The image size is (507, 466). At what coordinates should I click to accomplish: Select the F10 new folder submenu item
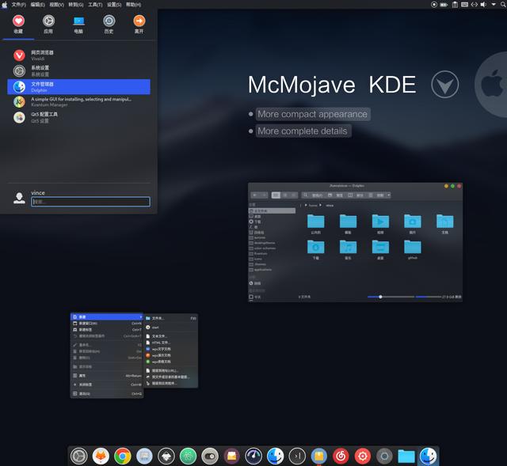[171, 318]
